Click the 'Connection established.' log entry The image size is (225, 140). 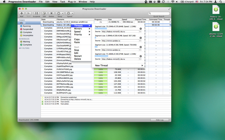tap(106, 97)
